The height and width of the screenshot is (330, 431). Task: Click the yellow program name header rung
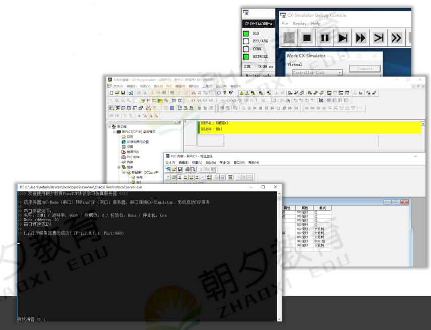309,127
